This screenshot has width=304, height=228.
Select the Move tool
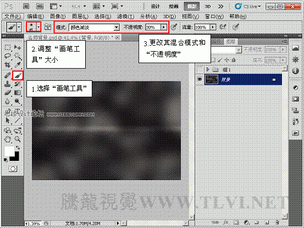(x=18, y=47)
